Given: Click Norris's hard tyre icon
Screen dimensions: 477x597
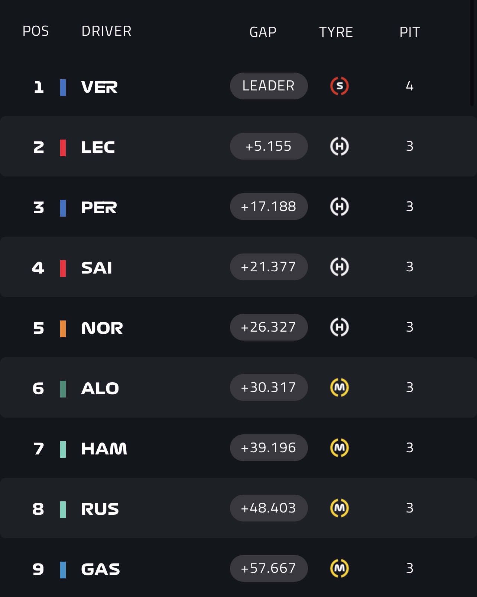Looking at the screenshot, I should tap(339, 327).
